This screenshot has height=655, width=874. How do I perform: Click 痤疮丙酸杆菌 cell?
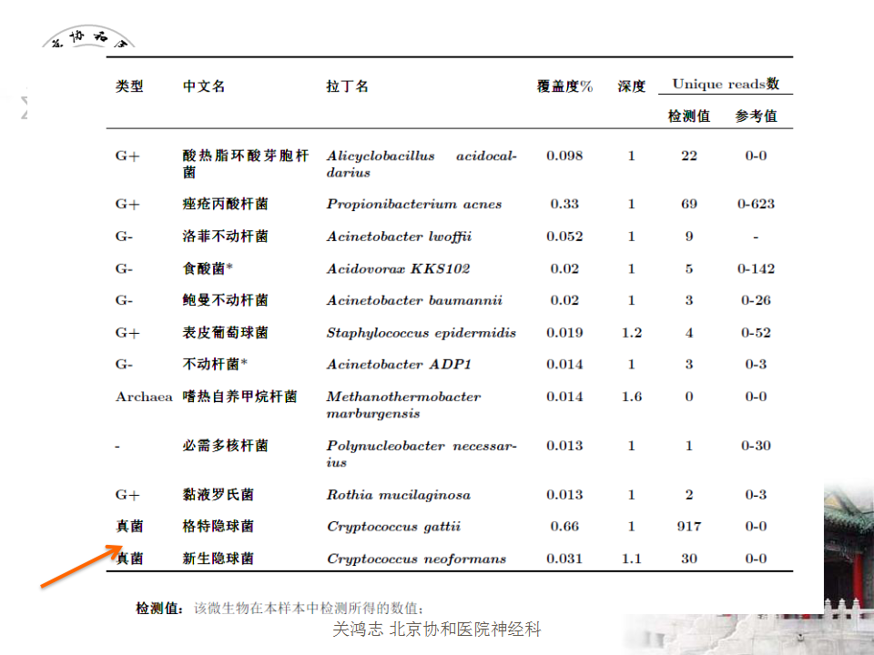(225, 204)
